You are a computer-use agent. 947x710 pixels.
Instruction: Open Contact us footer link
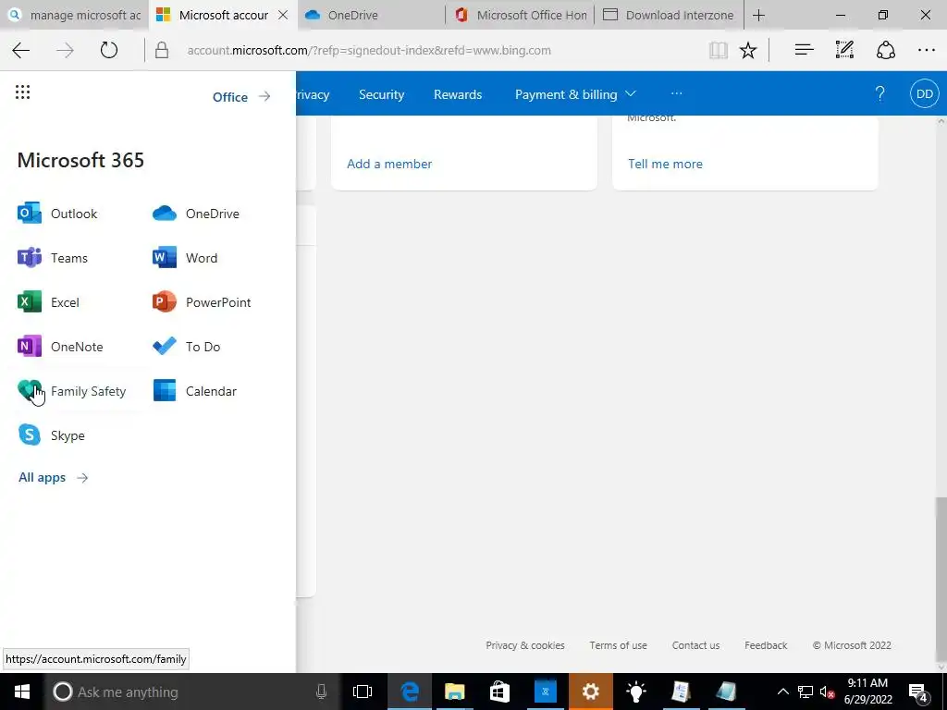point(695,645)
